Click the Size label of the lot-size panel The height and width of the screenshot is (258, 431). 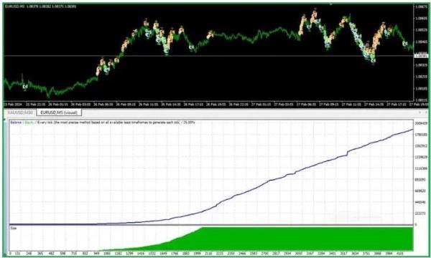click(14, 228)
